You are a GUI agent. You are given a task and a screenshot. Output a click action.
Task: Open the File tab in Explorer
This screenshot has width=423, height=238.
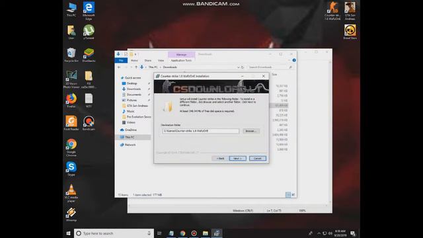(x=121, y=60)
